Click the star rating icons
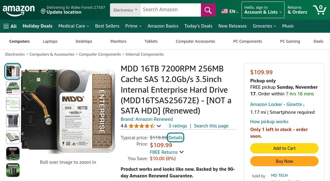The height and width of the screenshot is (181, 330). (142, 126)
